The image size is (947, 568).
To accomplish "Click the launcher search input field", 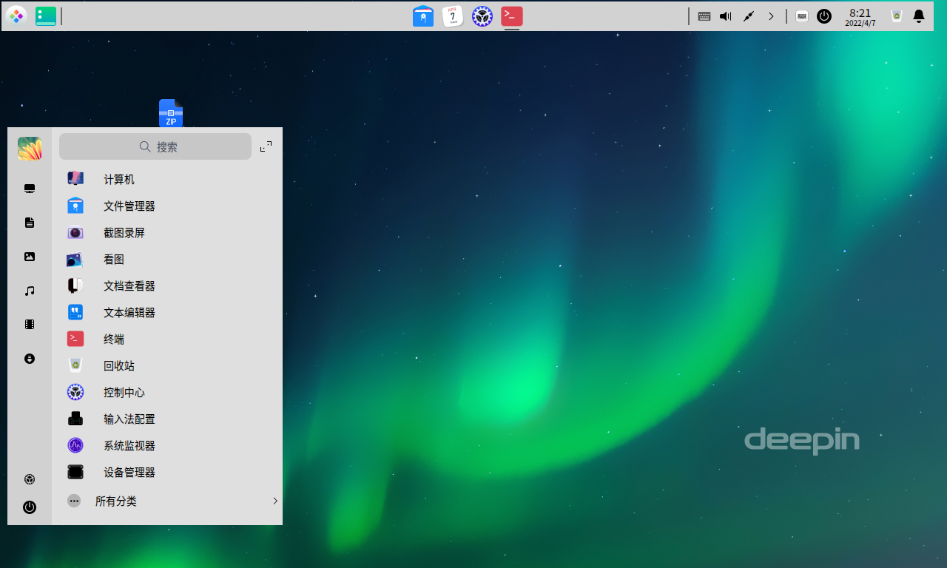I will pos(155,146).
